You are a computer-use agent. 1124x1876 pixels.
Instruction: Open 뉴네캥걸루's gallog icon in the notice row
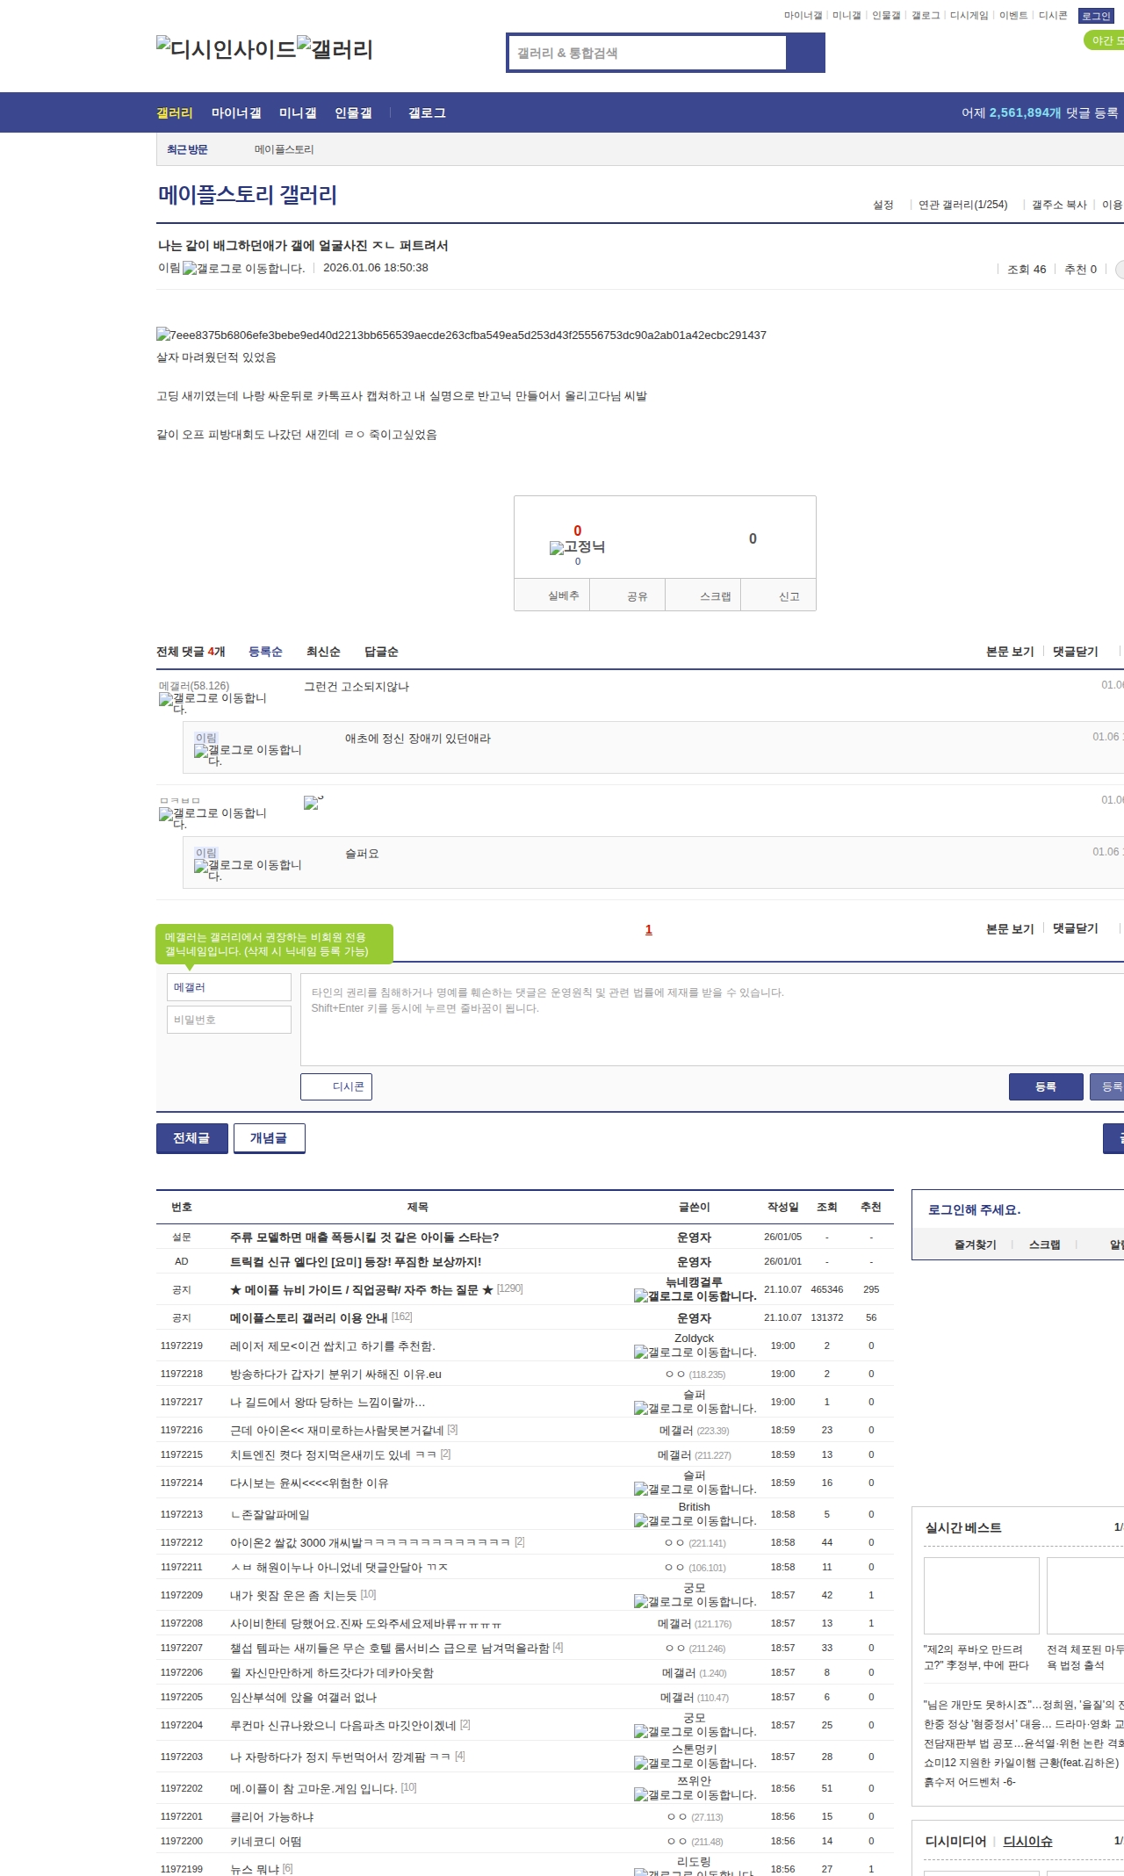[695, 1296]
